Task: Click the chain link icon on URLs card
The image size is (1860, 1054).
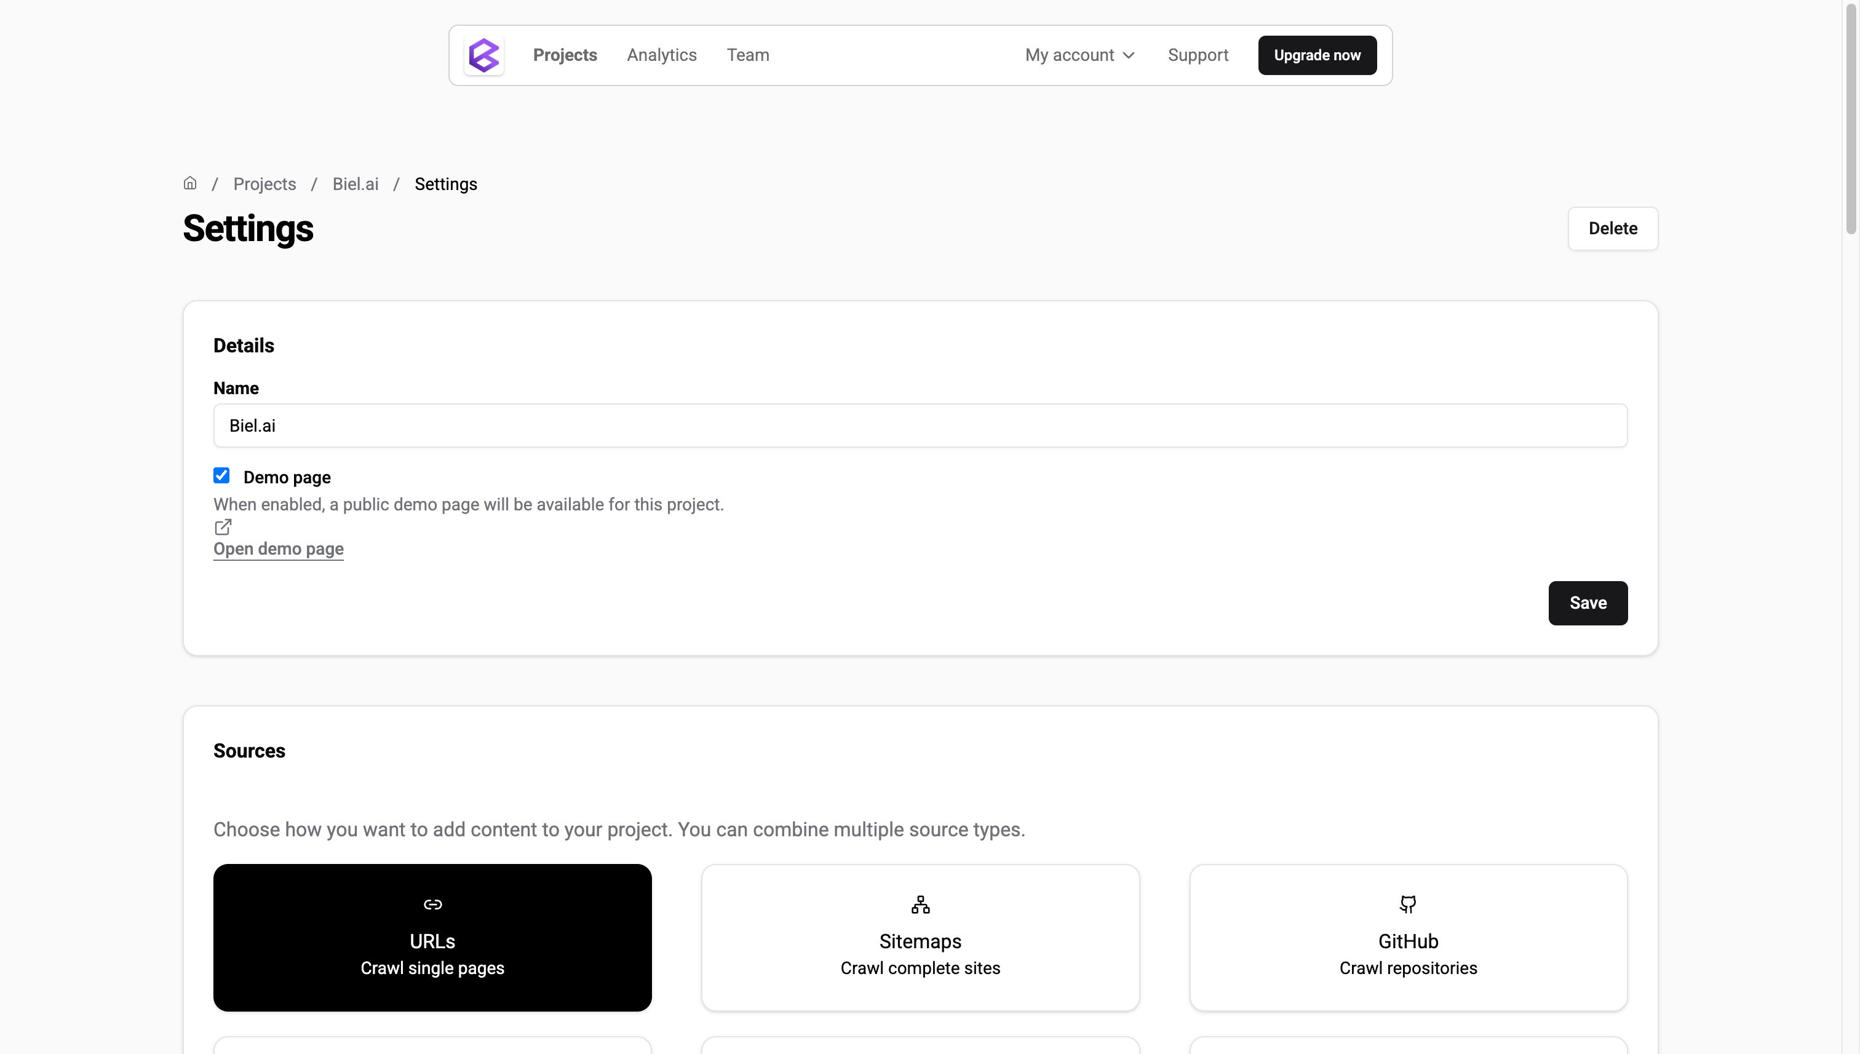Action: (432, 904)
